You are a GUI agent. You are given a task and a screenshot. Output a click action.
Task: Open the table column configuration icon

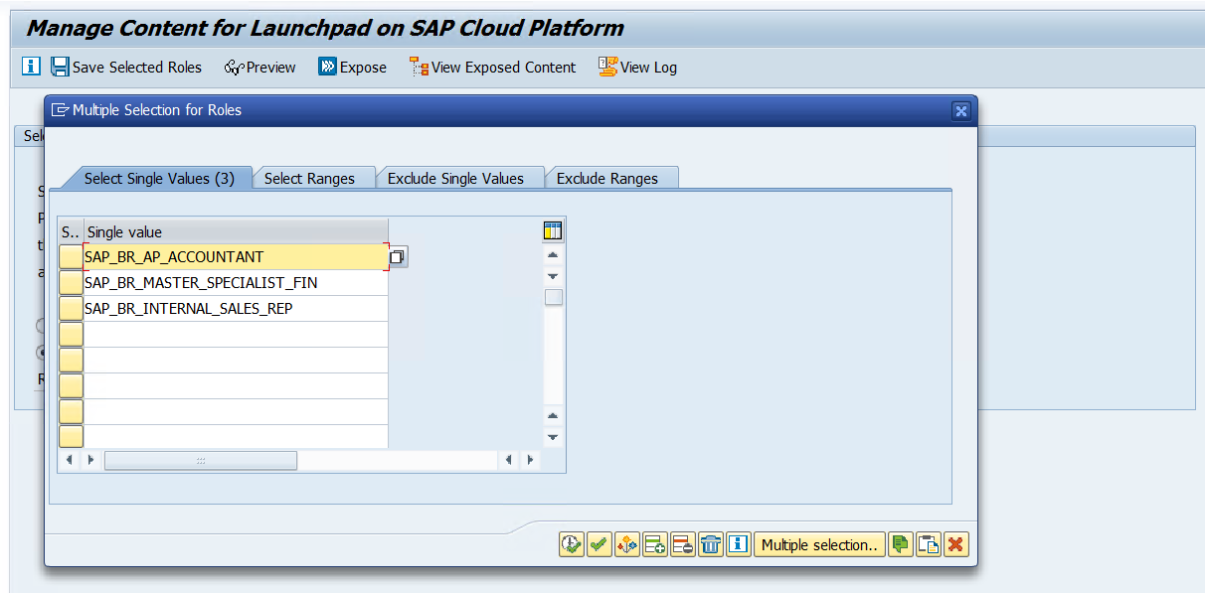[553, 231]
